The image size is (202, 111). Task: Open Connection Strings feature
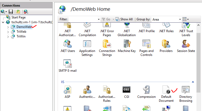coord(107,48)
